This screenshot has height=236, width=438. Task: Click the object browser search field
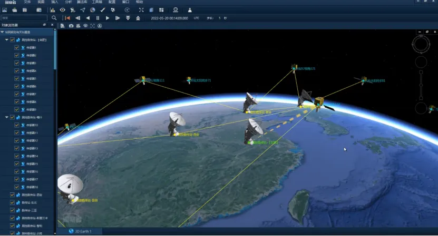pos(24,18)
